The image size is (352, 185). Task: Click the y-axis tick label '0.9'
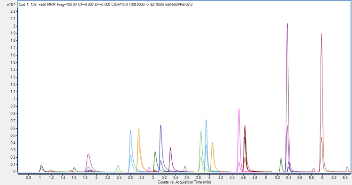point(13,106)
